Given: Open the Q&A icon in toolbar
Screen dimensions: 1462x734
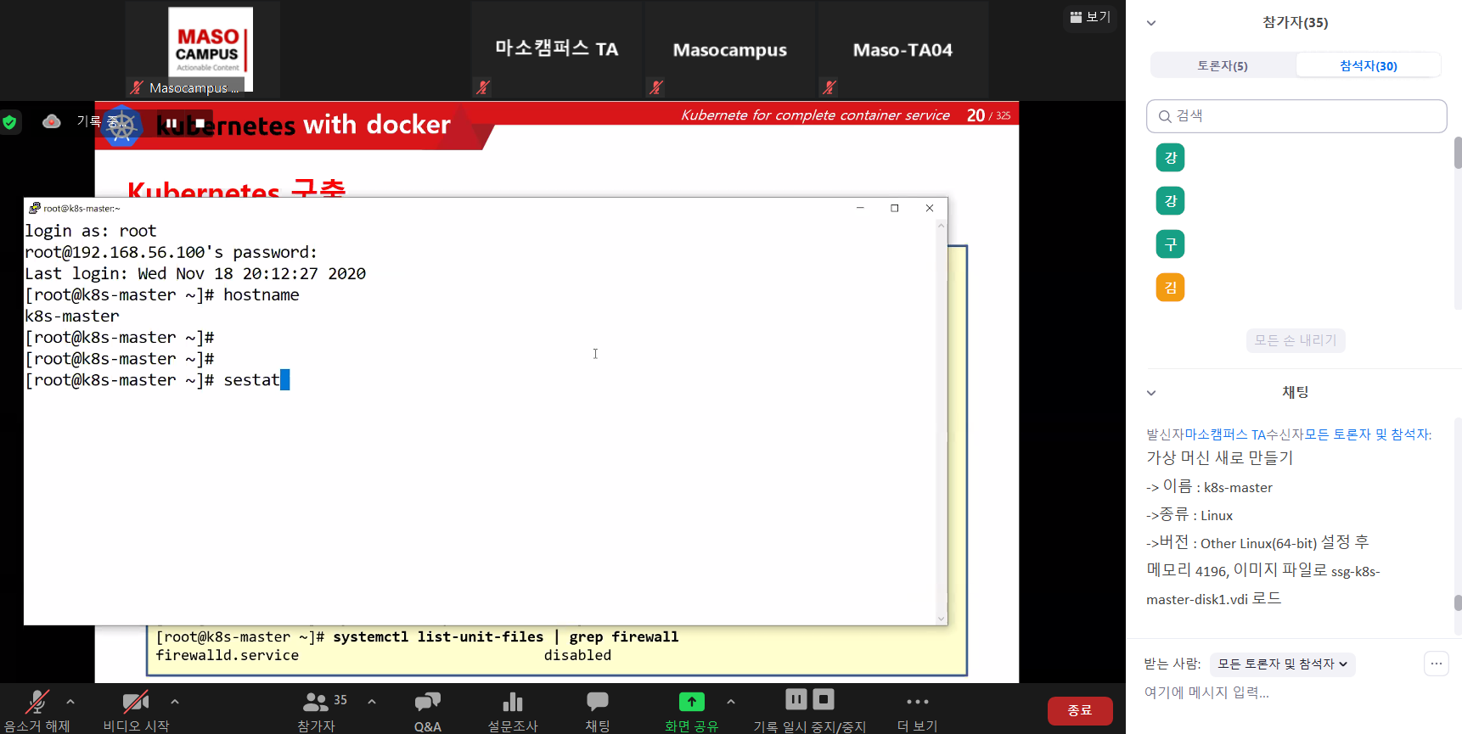Looking at the screenshot, I should click(427, 703).
